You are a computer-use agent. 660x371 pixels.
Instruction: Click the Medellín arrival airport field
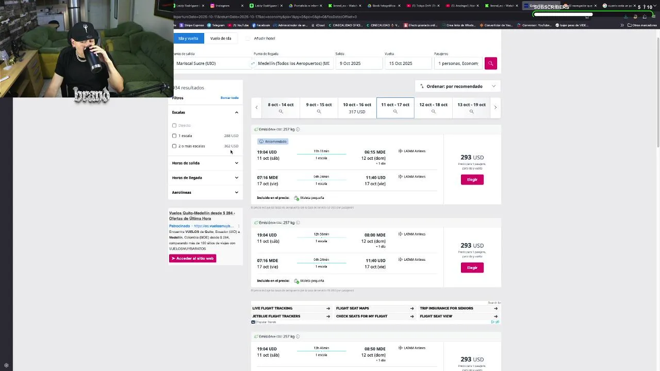click(293, 63)
